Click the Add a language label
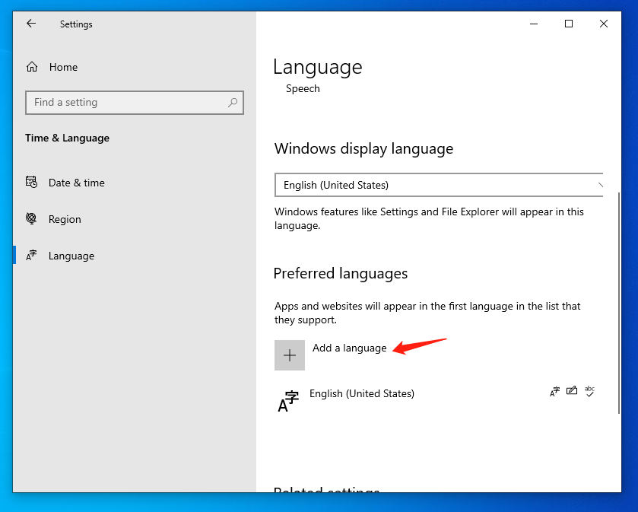The image size is (638, 512). tap(349, 348)
